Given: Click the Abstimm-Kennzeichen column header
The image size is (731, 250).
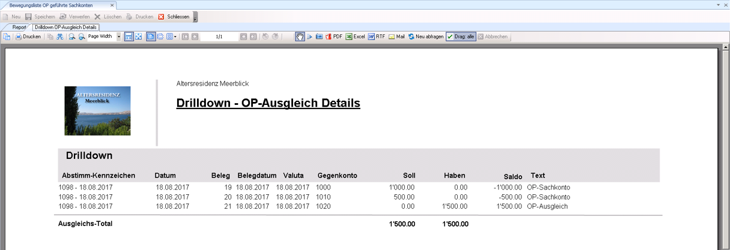Looking at the screenshot, I should click(99, 176).
